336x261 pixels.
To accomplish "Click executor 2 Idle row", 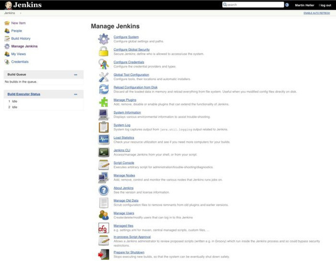I will (x=44, y=107).
